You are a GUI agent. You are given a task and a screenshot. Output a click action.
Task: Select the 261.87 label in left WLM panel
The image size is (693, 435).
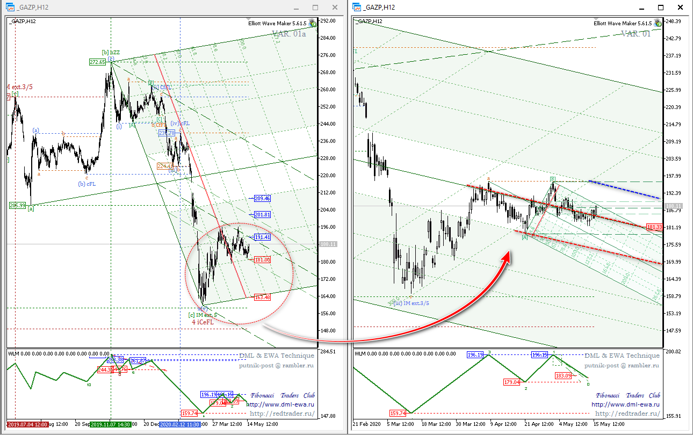pos(139,360)
